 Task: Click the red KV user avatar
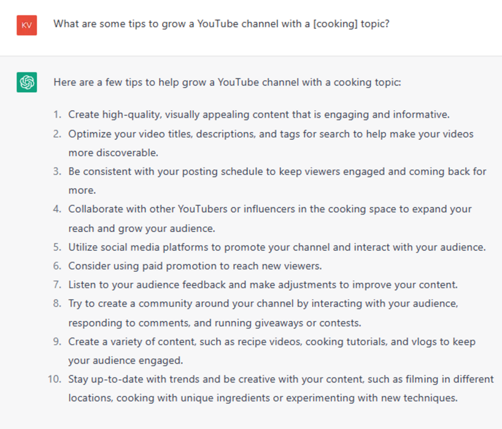[27, 25]
